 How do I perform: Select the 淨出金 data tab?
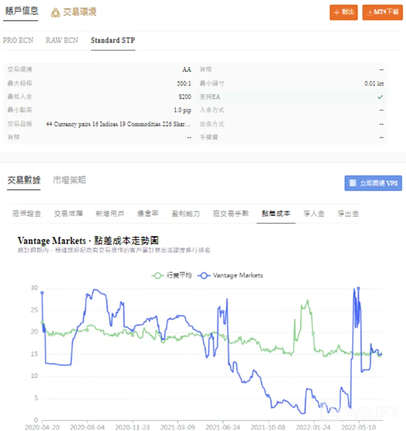tap(348, 214)
